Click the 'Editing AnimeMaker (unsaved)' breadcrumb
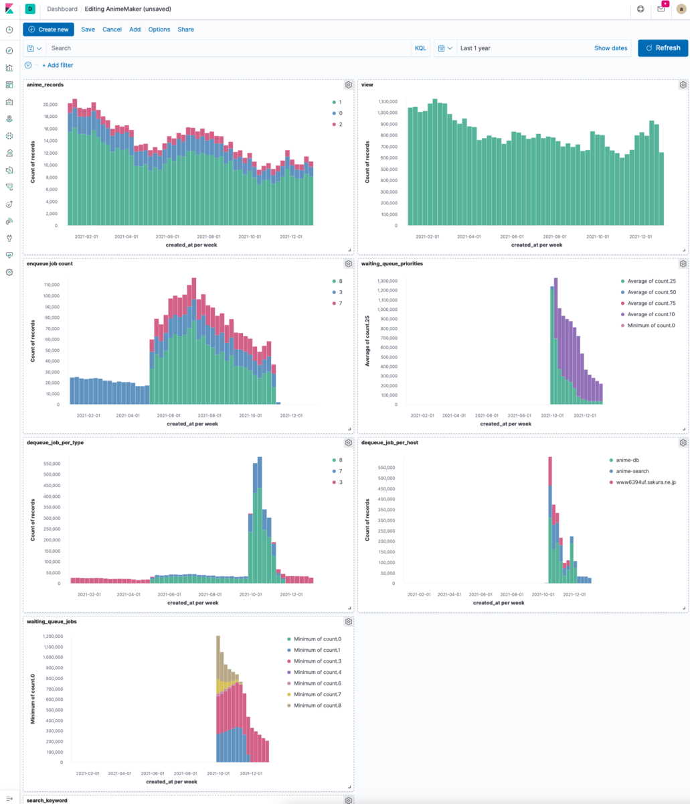 (x=126, y=9)
